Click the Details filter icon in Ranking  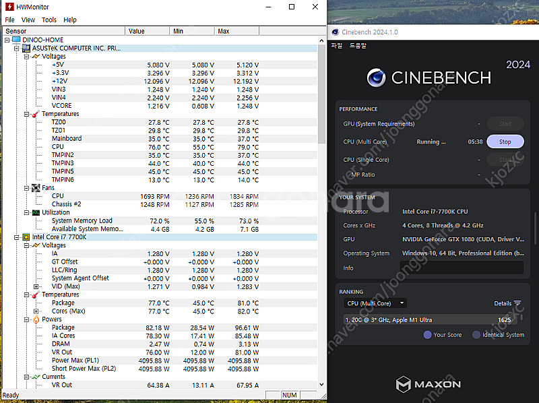tap(517, 303)
